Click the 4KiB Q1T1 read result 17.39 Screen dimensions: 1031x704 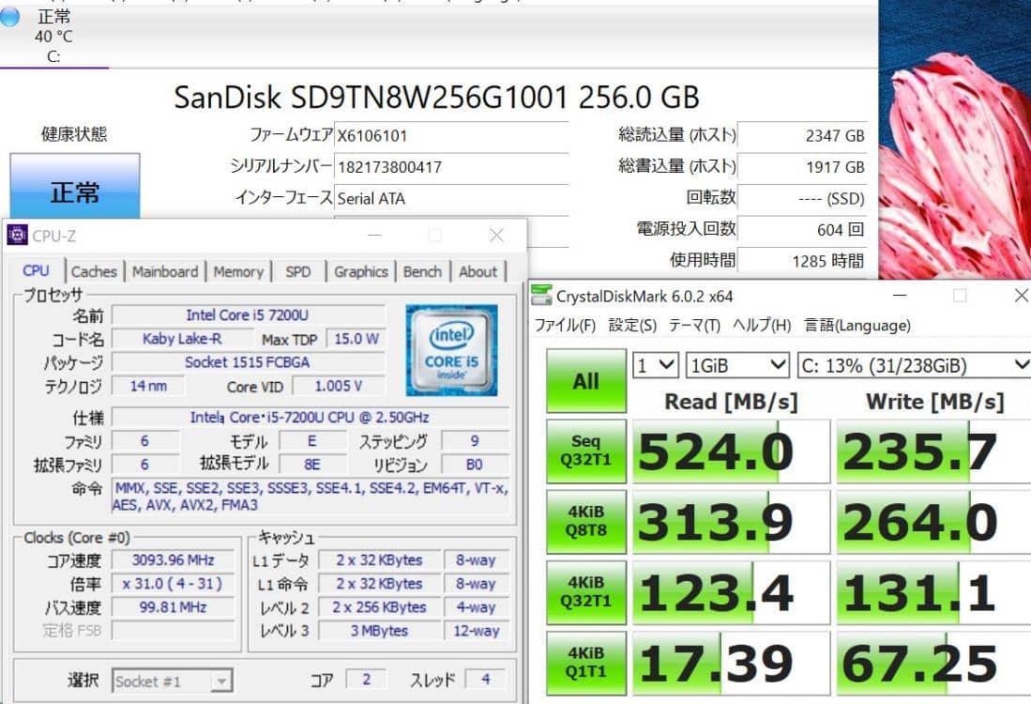[731, 664]
